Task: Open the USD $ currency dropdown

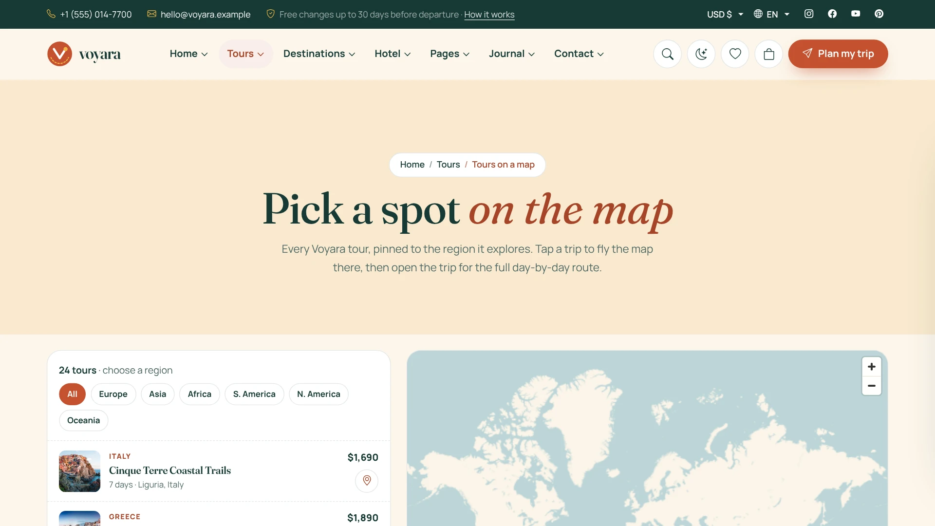Action: (x=725, y=15)
